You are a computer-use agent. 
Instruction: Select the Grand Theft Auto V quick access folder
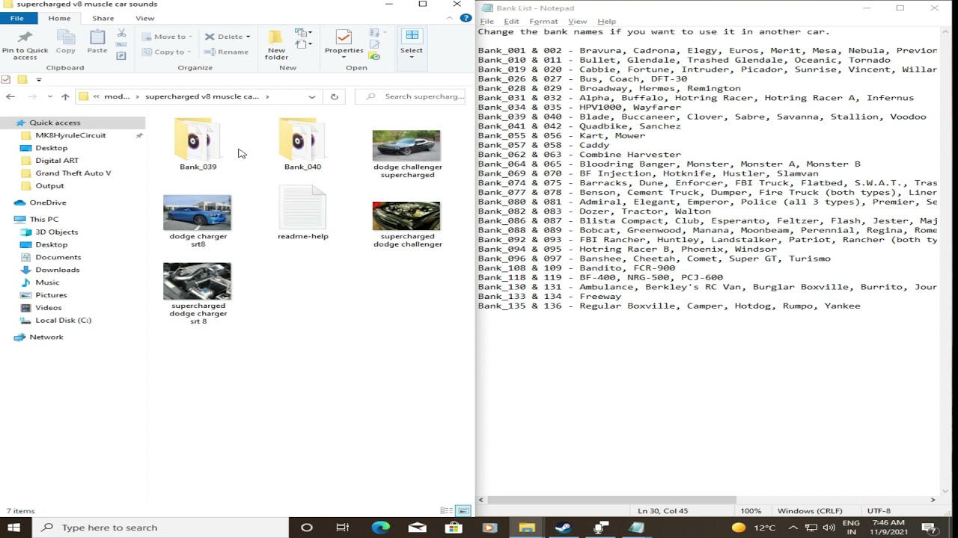point(73,173)
